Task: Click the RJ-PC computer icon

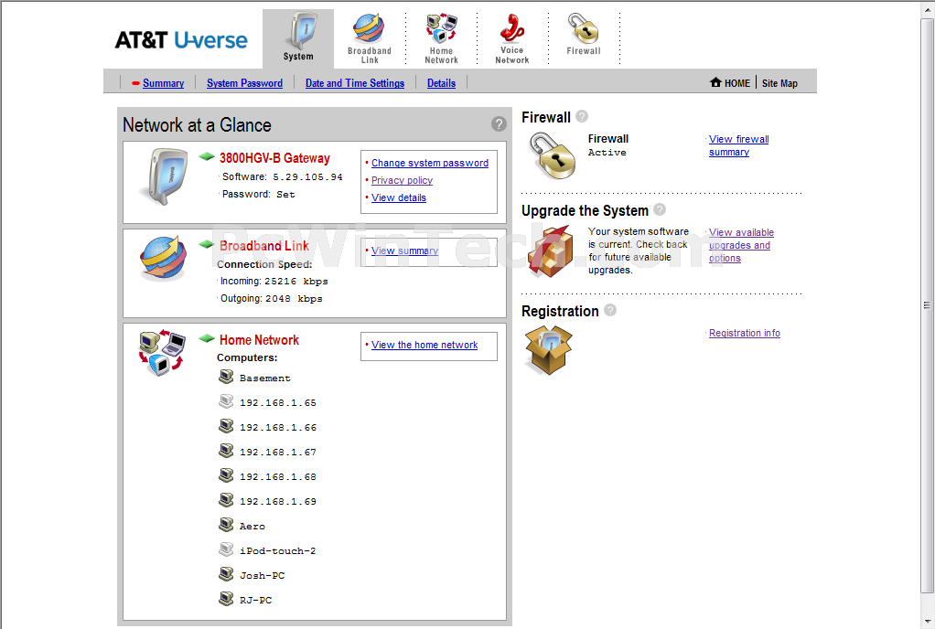Action: 226,599
